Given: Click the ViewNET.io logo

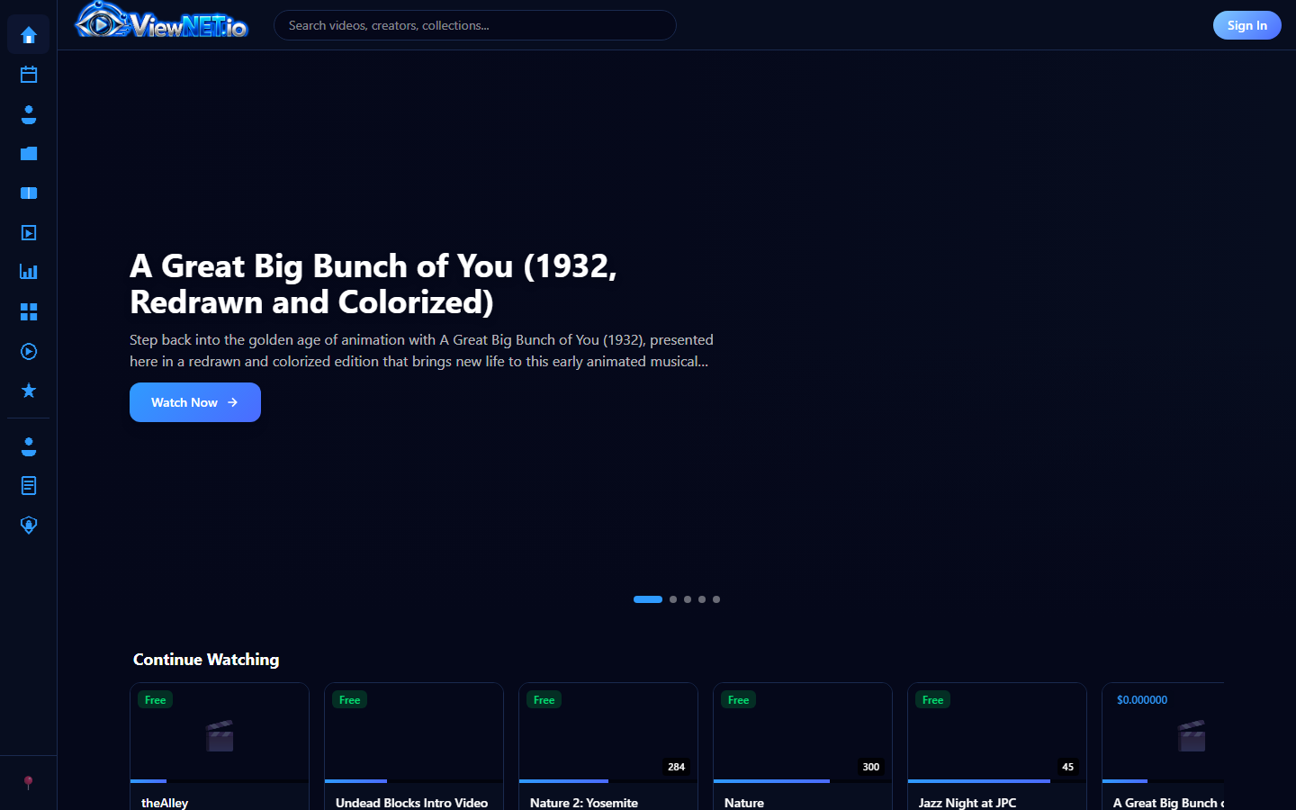Looking at the screenshot, I should [162, 22].
